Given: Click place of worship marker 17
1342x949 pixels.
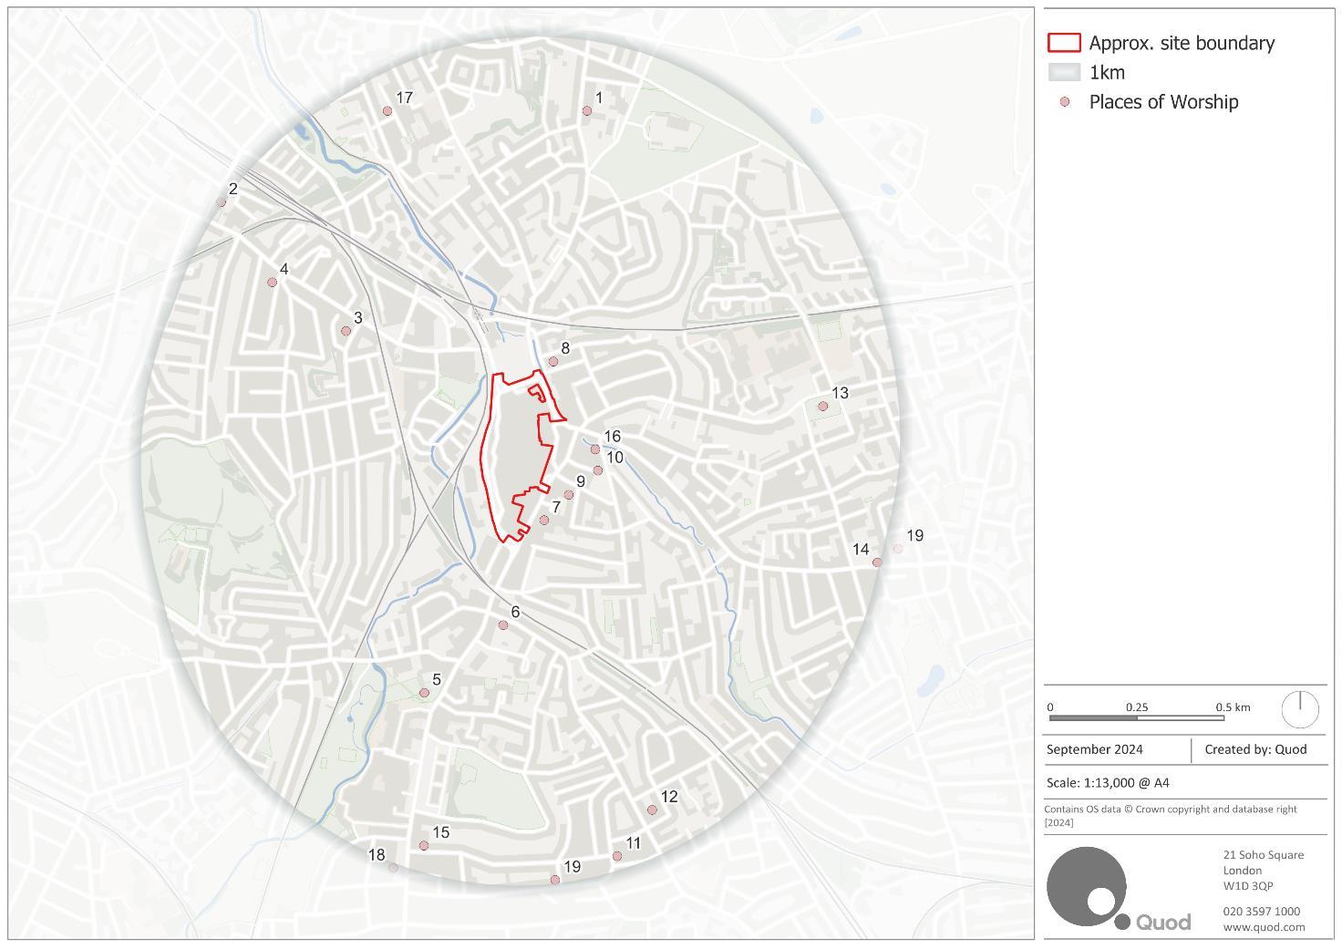Looking at the screenshot, I should [x=387, y=111].
